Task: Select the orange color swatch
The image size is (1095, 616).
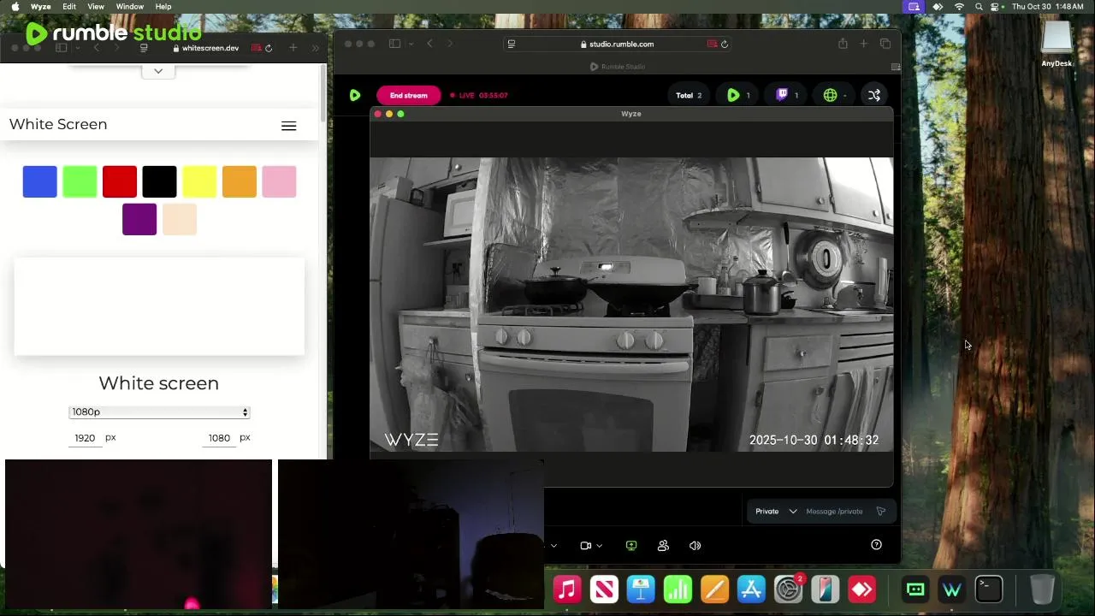Action: pyautogui.click(x=240, y=181)
